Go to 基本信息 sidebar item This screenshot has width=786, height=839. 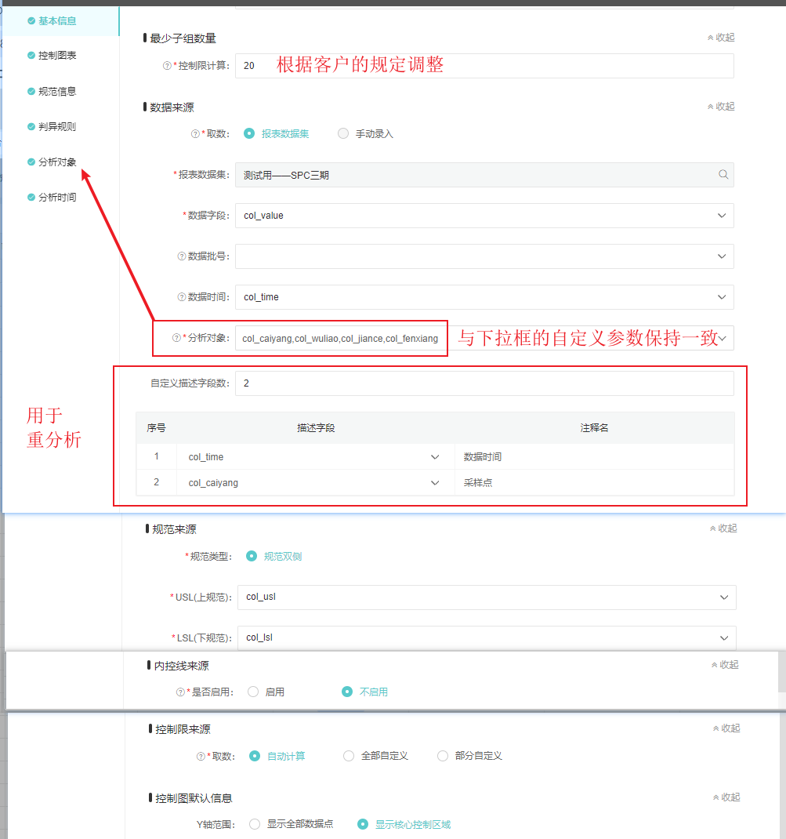tap(57, 21)
